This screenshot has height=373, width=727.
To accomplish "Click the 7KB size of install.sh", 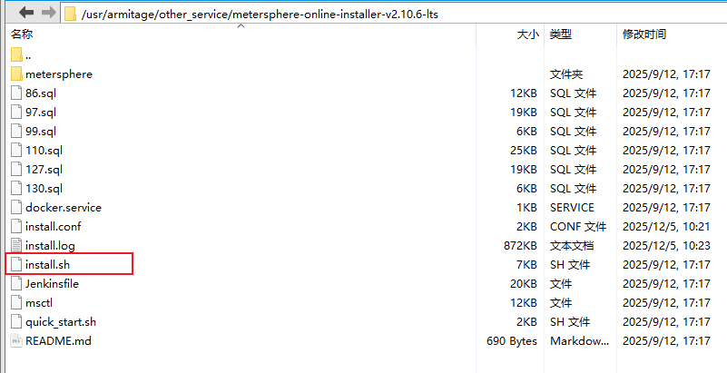I will point(526,265).
